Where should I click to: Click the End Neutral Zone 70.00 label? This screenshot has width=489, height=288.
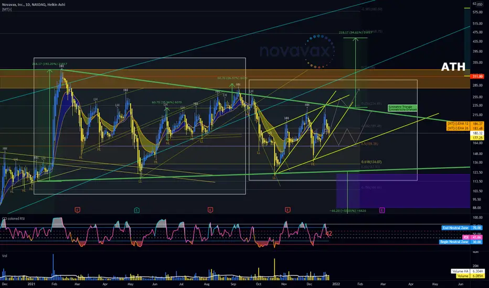point(462,228)
